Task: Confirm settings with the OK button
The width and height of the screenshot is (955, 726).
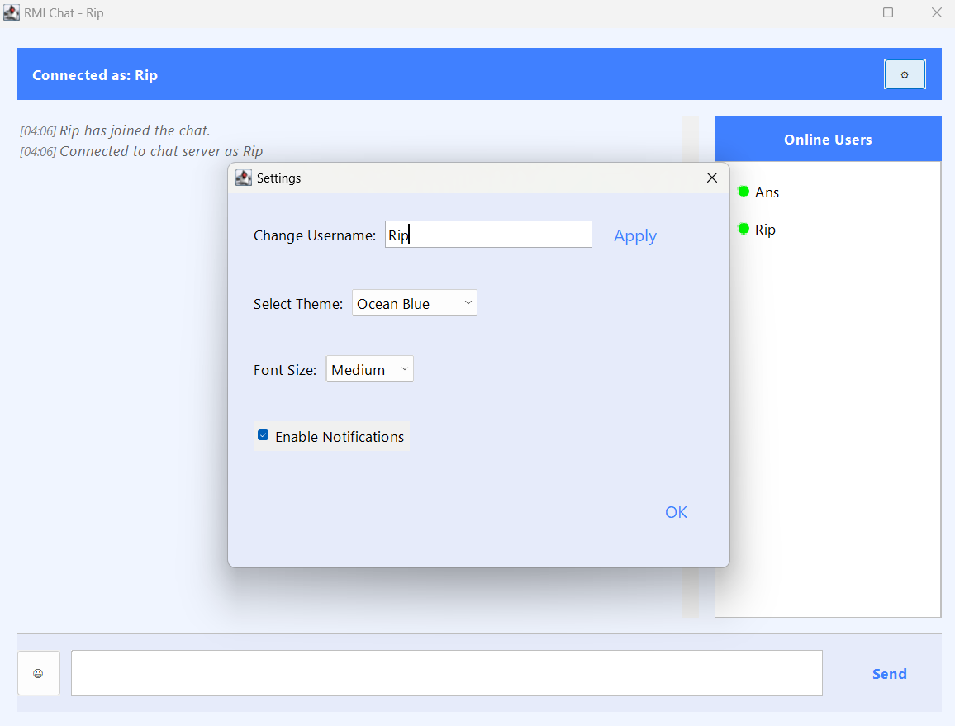Action: click(x=676, y=512)
